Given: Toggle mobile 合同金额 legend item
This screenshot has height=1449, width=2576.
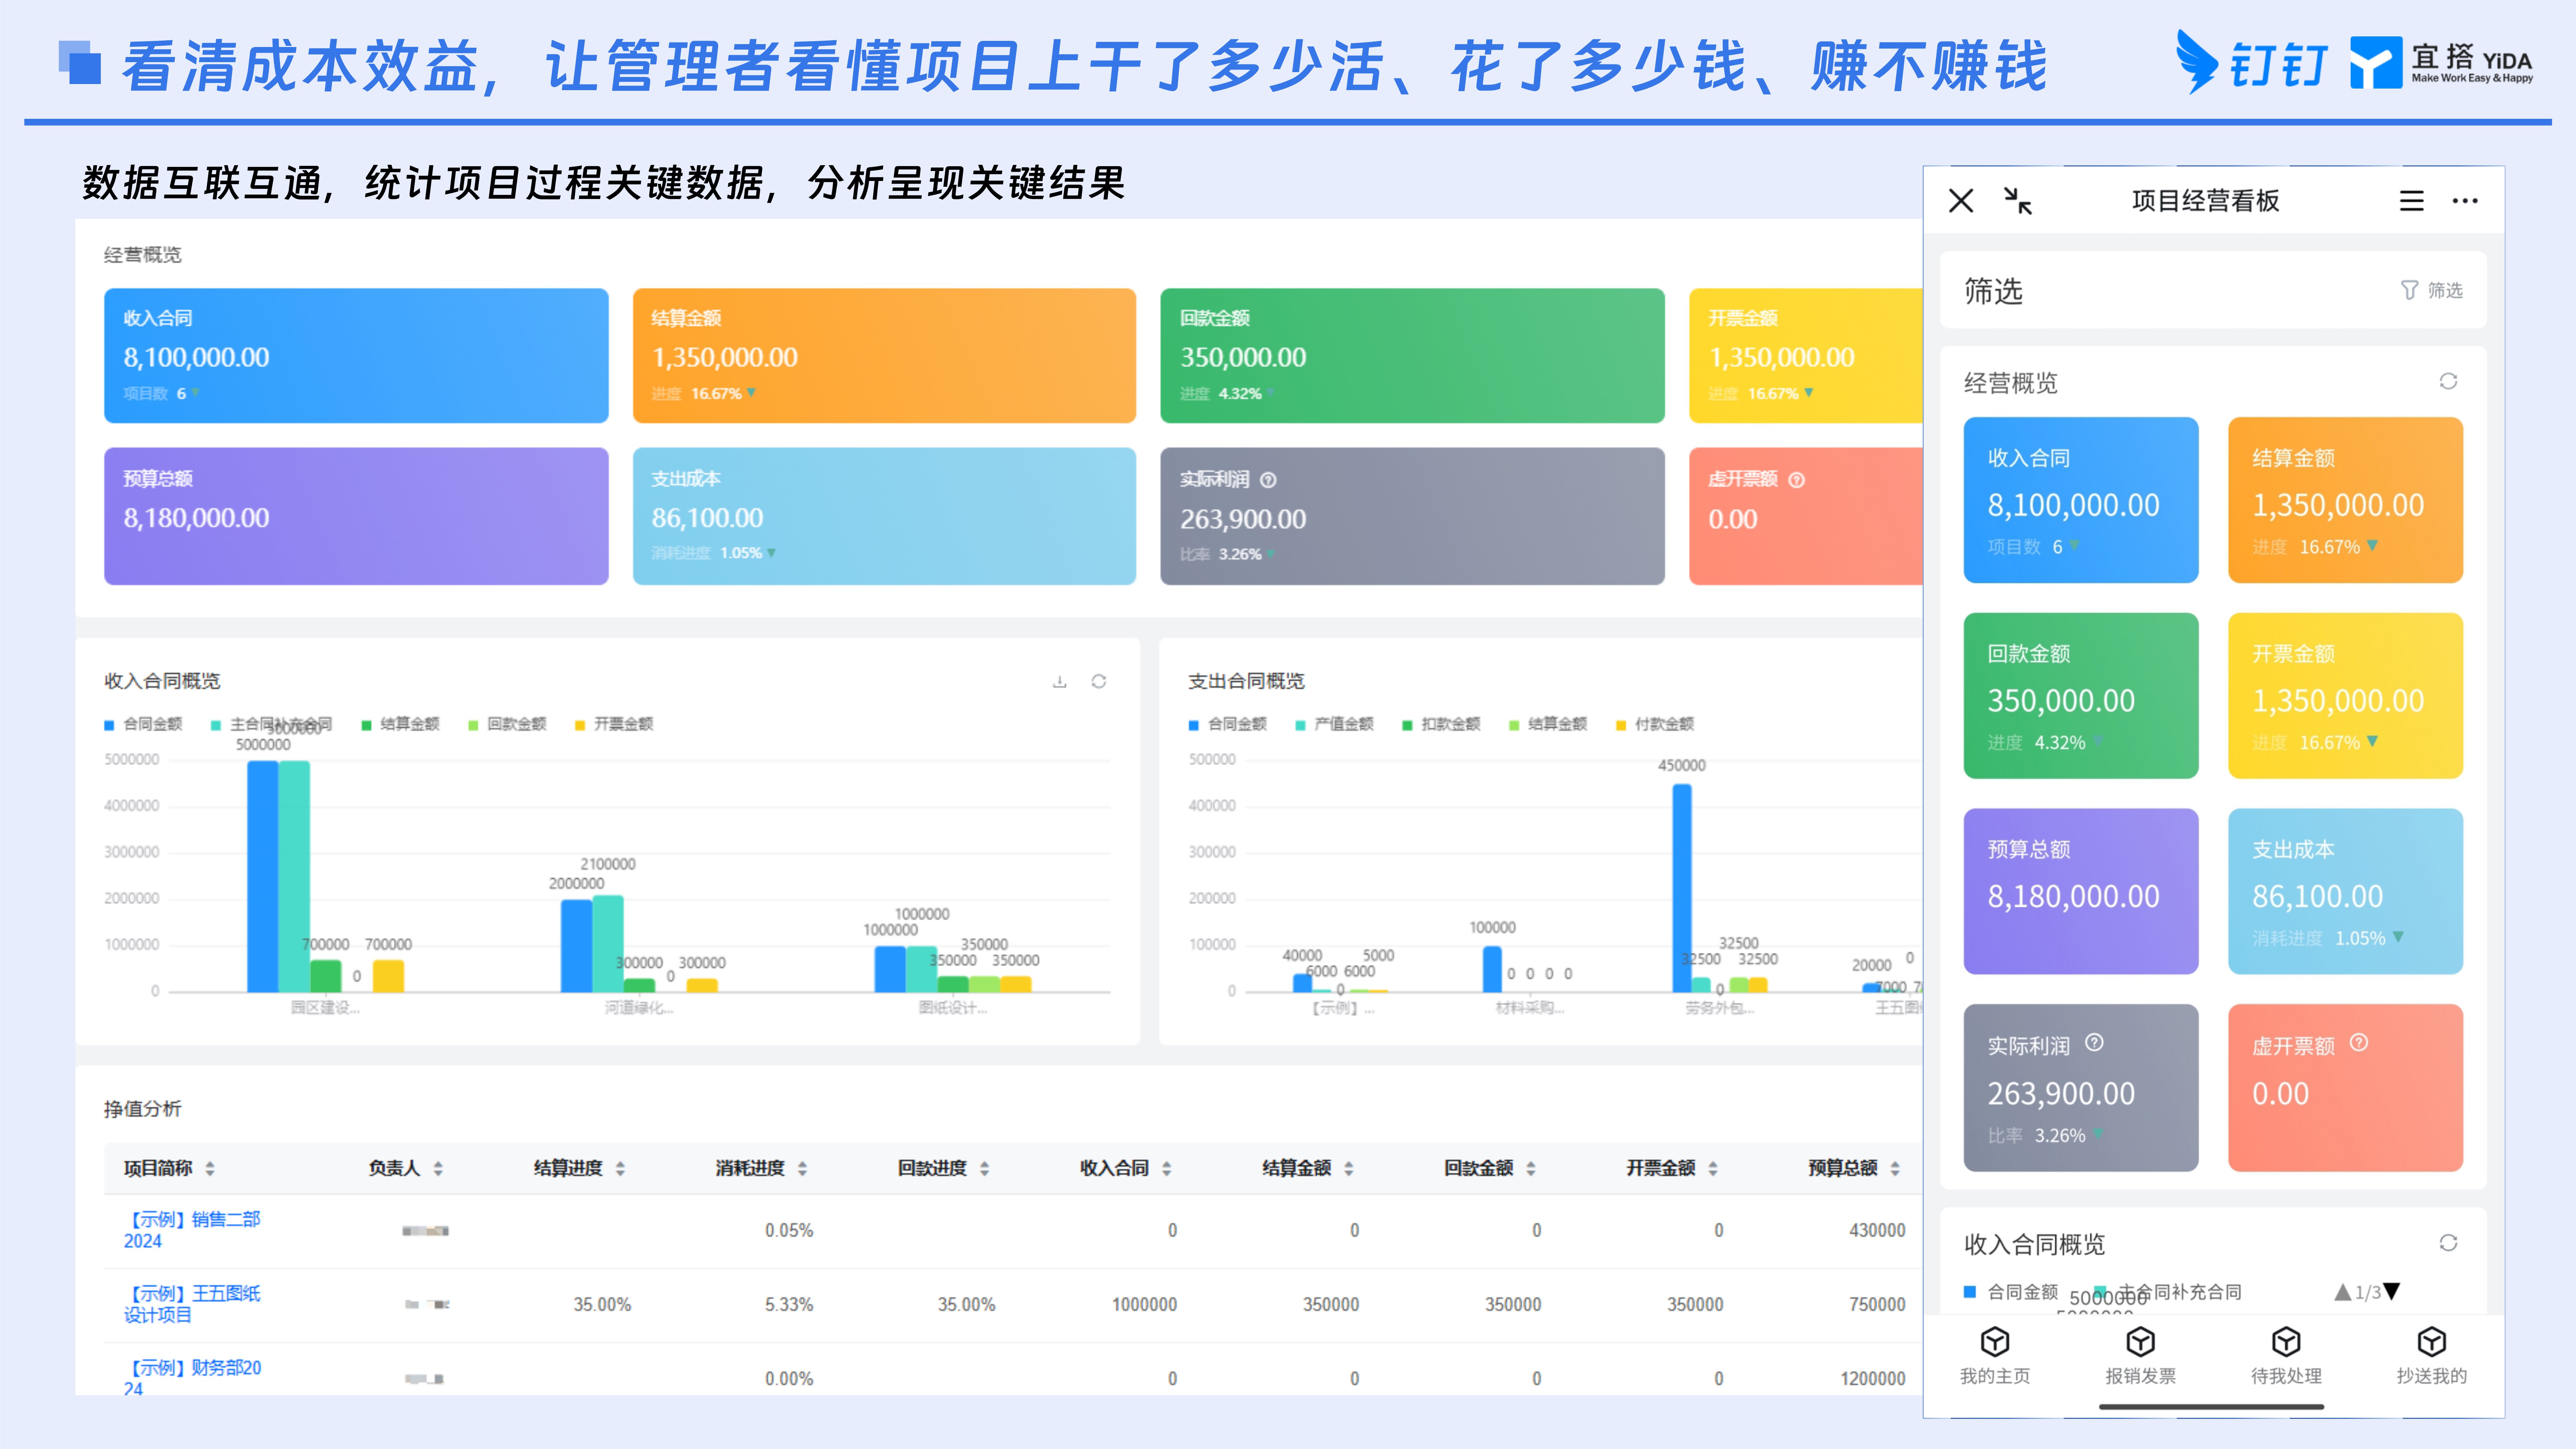Looking at the screenshot, I should (2011, 1292).
